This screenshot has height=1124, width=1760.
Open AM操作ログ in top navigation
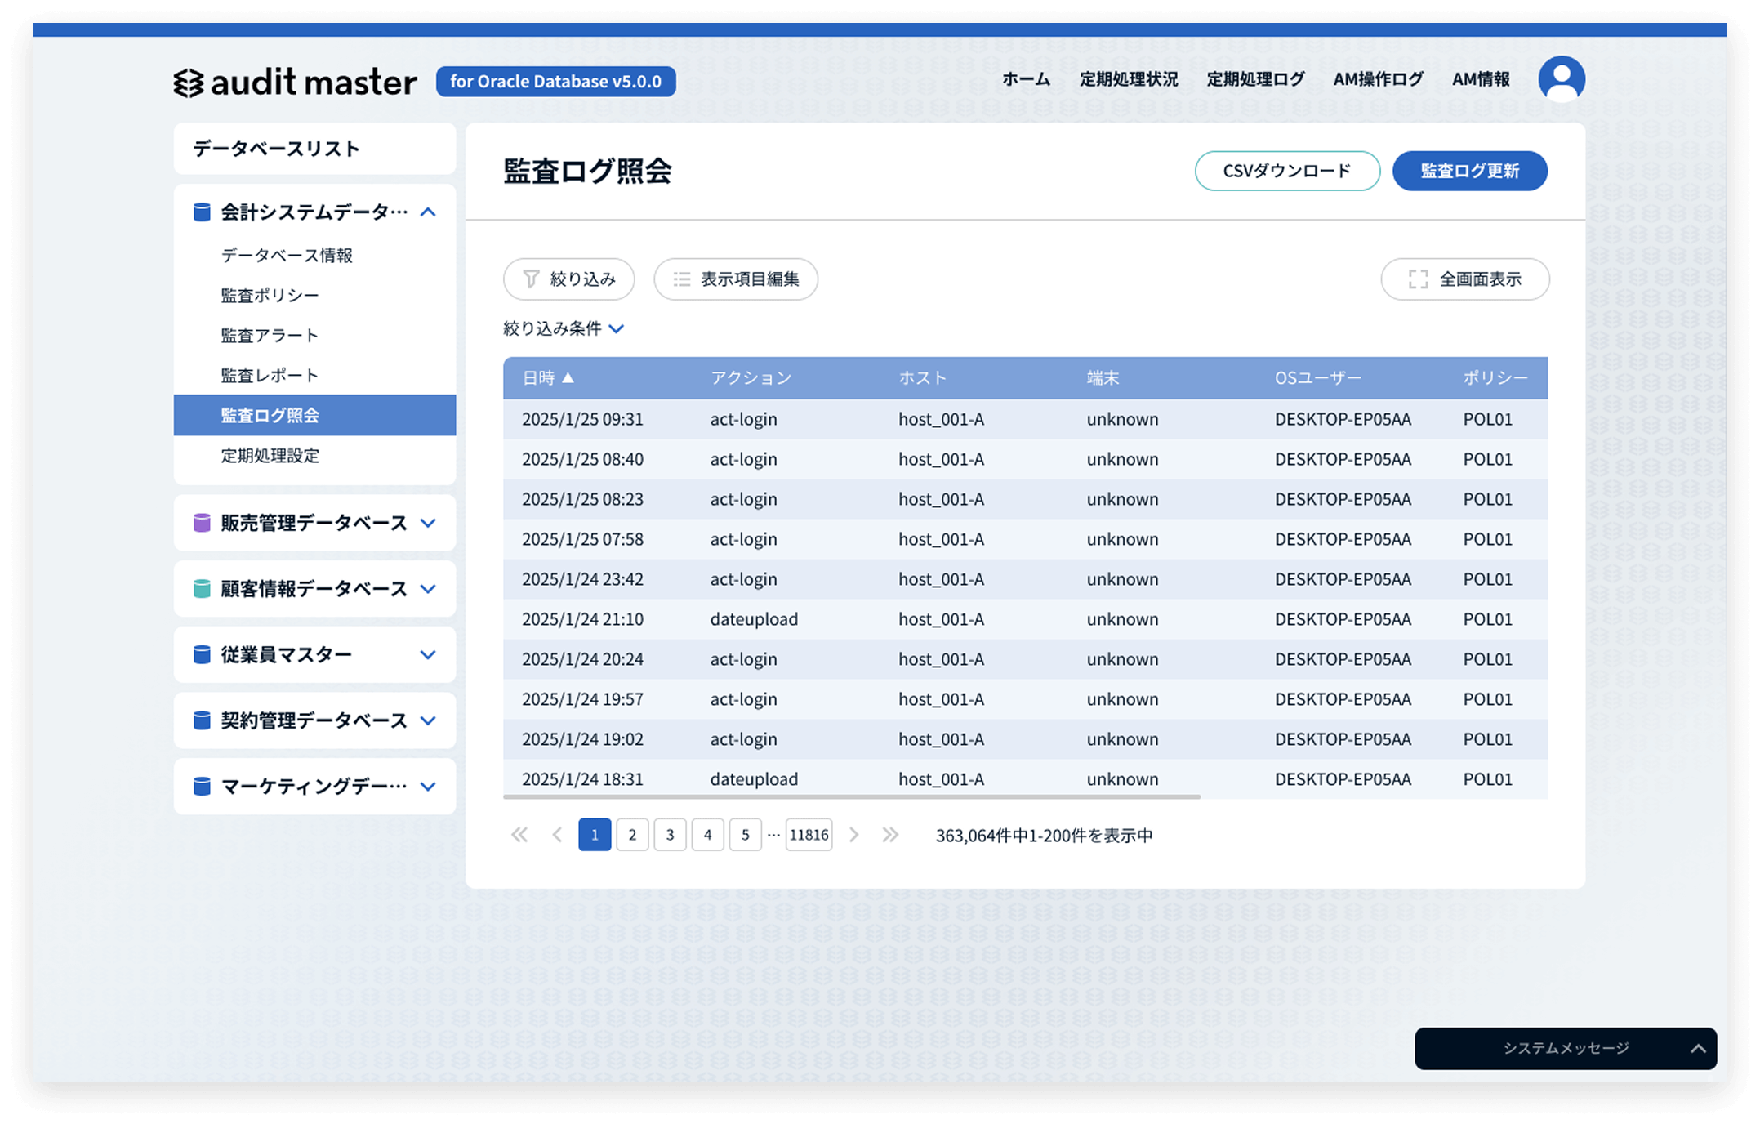(1378, 79)
